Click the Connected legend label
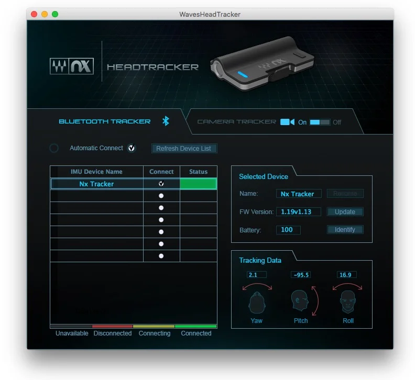Image resolution: width=415 pixels, height=380 pixels. tap(196, 333)
